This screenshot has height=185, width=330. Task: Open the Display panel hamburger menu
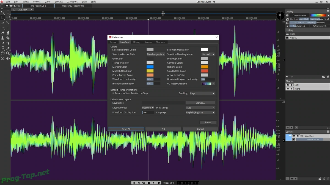328,12
